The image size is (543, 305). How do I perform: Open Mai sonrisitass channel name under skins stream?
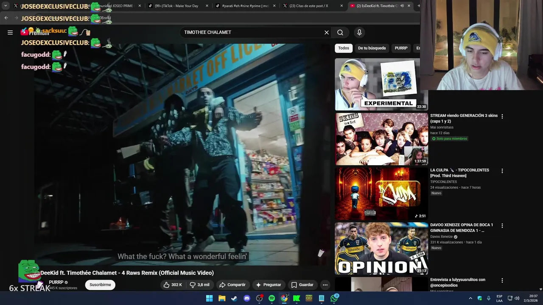click(x=442, y=127)
